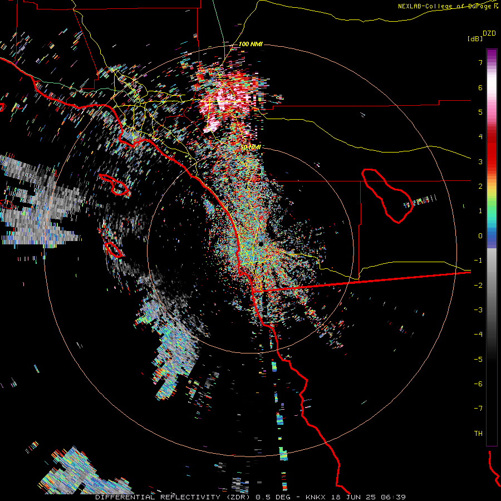The width and height of the screenshot is (501, 501).
Task: Click the scale value 2 label
Action: 480,186
